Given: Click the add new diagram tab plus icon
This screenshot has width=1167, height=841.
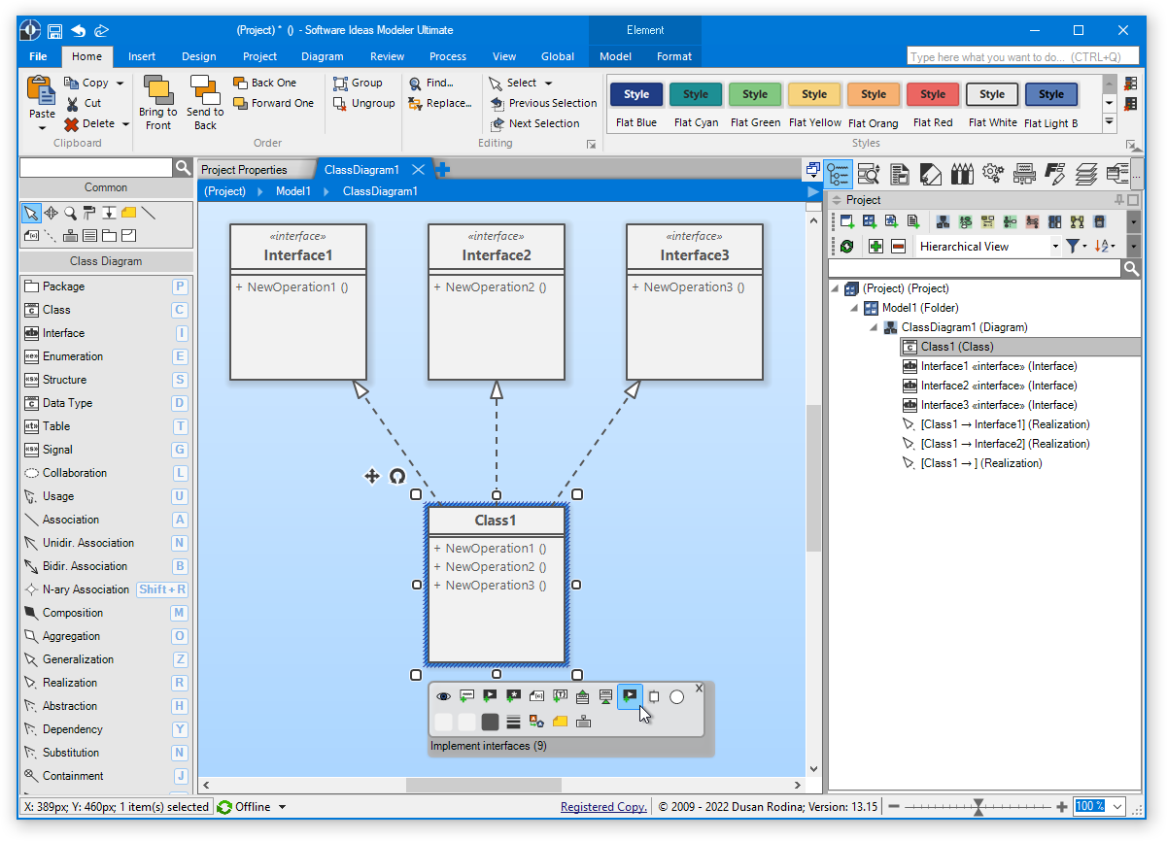Looking at the screenshot, I should point(442,170).
